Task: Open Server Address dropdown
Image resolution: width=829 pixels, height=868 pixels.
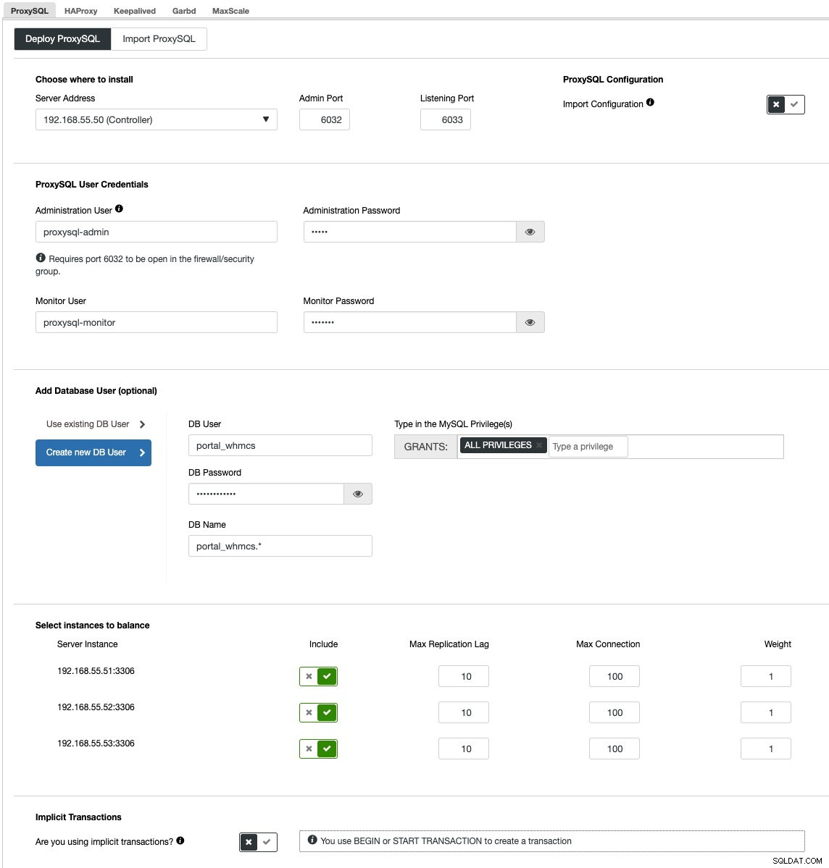Action: [x=157, y=119]
